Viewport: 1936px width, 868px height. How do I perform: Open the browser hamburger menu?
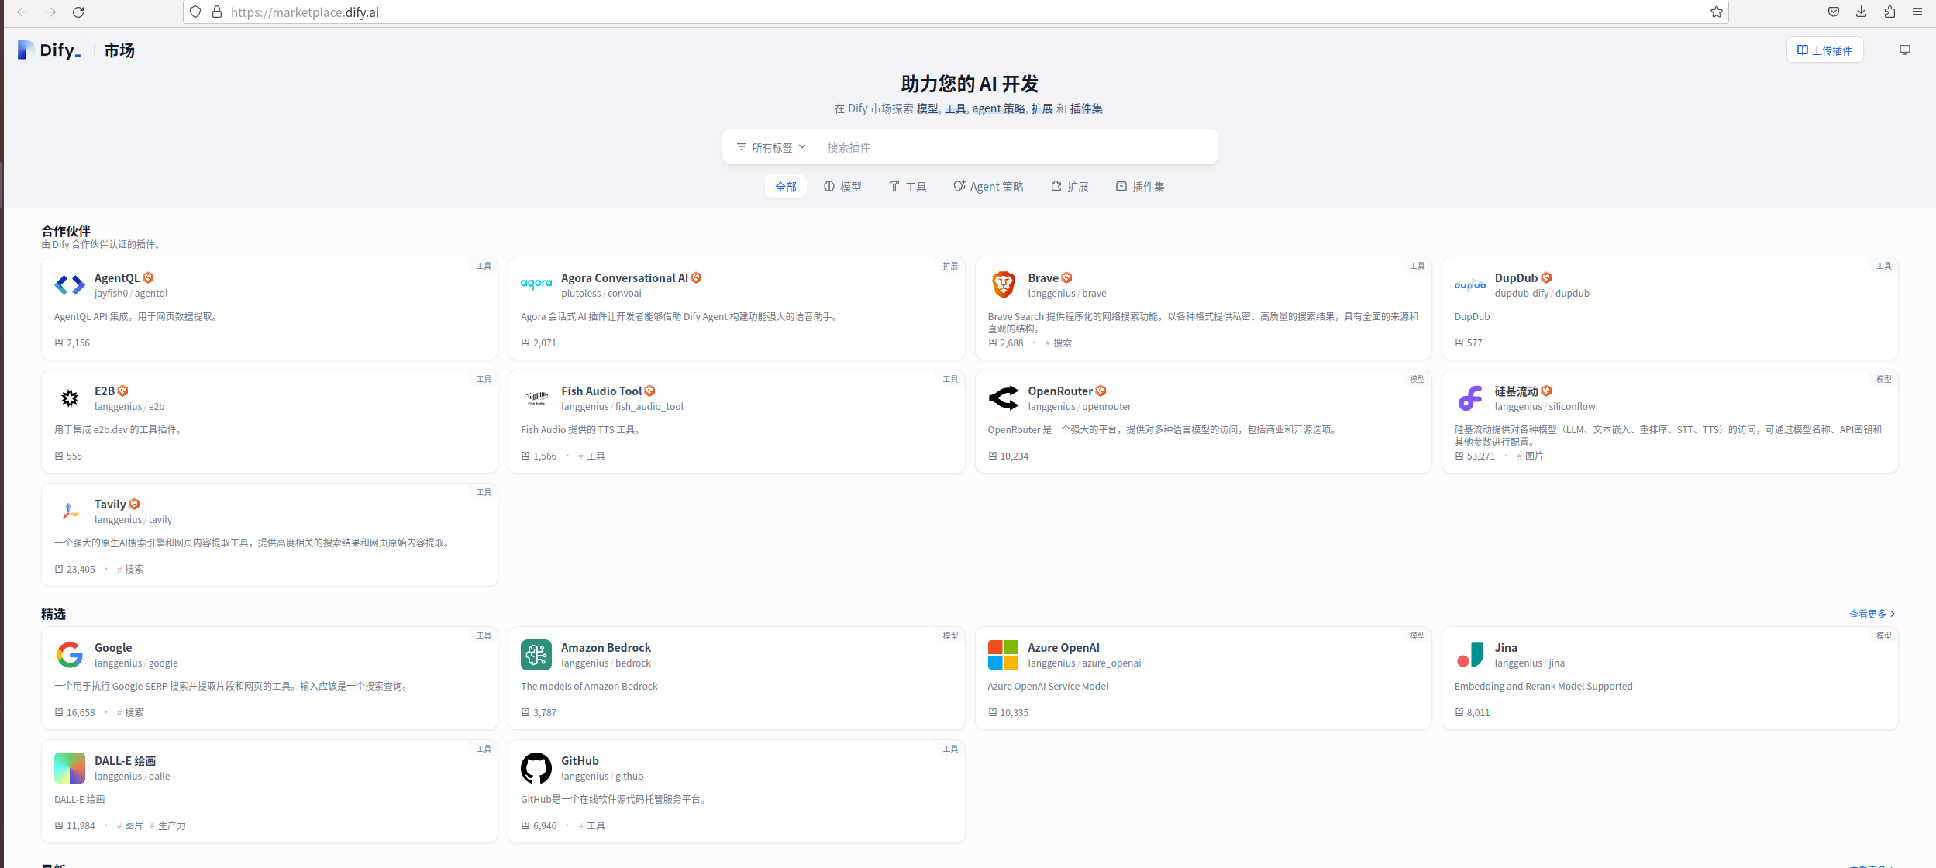click(x=1917, y=12)
